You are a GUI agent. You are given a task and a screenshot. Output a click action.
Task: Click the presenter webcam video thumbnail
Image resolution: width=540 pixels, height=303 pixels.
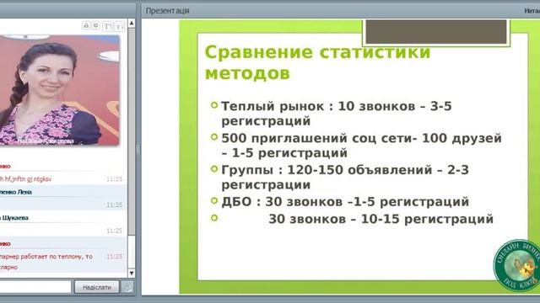60,90
